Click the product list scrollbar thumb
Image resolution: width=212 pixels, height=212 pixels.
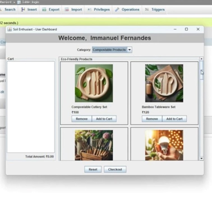201,70
